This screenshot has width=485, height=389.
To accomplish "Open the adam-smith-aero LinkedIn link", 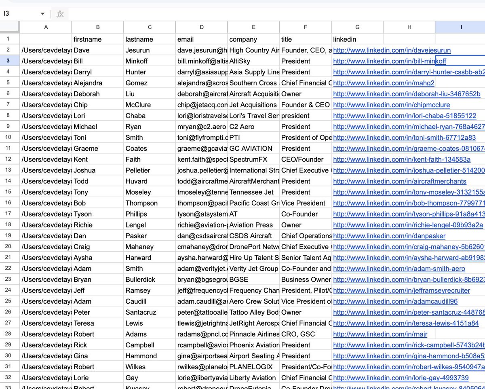I will pyautogui.click(x=399, y=269).
